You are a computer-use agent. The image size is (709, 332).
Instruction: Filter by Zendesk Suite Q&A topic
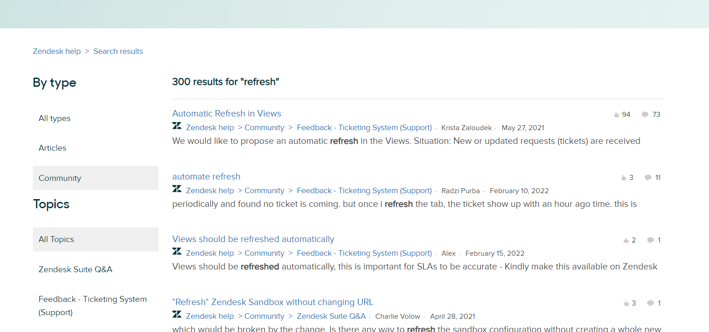click(x=75, y=269)
